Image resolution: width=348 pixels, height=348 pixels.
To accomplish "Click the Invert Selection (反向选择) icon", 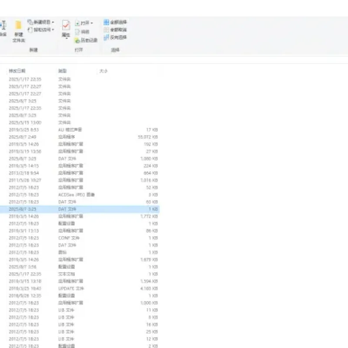I will tap(106, 37).
